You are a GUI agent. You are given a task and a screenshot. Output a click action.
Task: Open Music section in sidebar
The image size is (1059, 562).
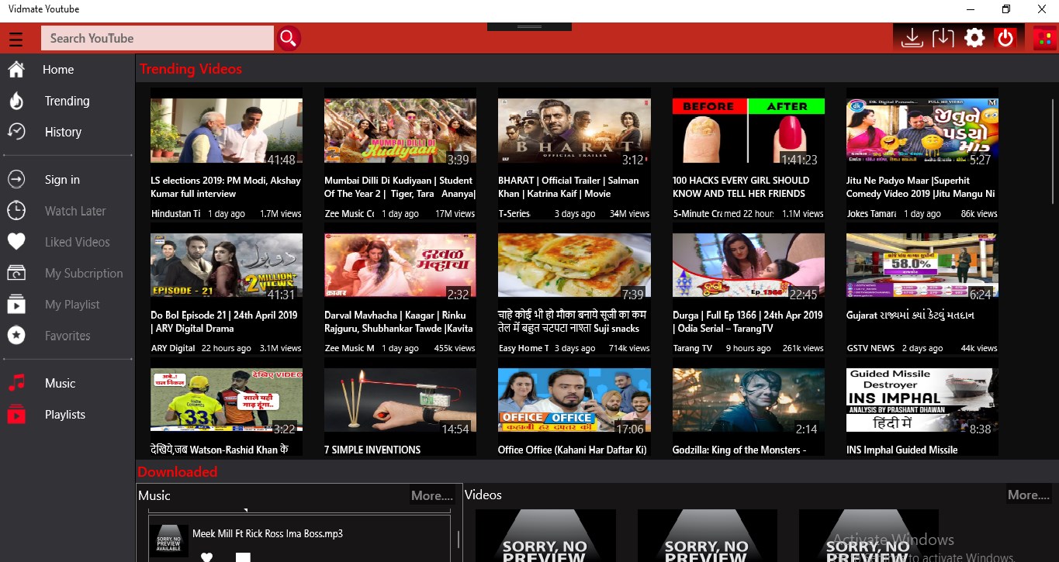(x=60, y=383)
